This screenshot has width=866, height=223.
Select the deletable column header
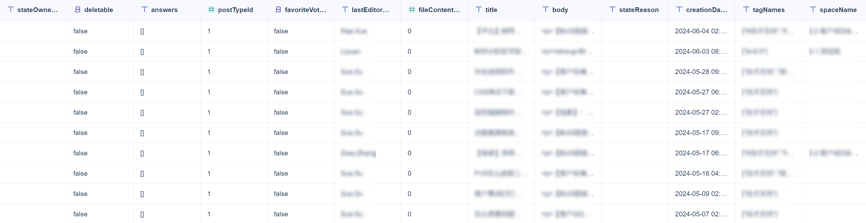[x=98, y=10]
